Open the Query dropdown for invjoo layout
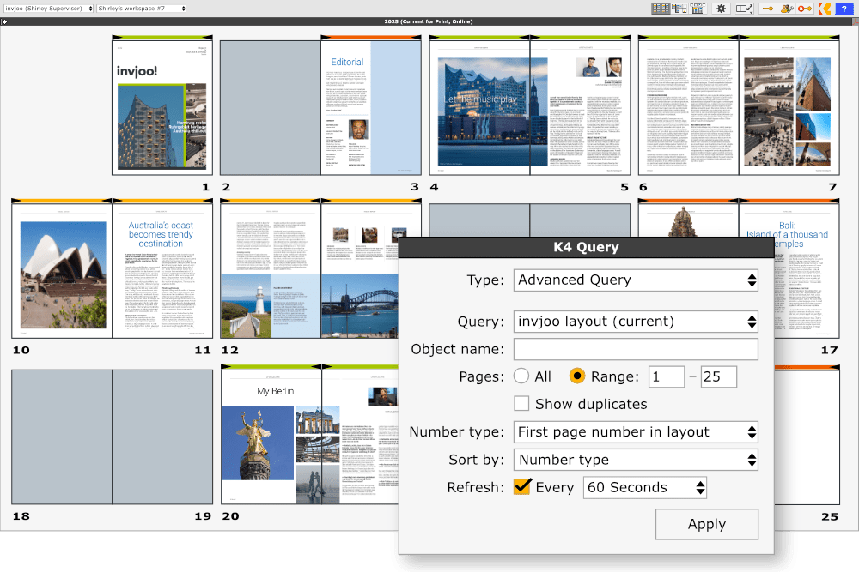 [636, 322]
